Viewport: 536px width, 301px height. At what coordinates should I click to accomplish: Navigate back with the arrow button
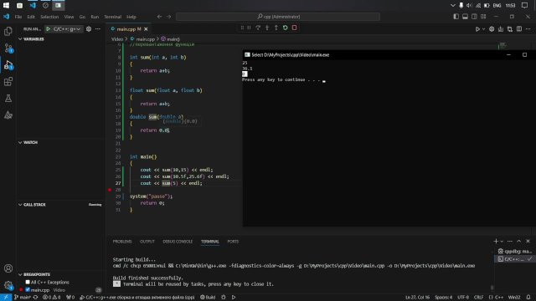(x=160, y=17)
